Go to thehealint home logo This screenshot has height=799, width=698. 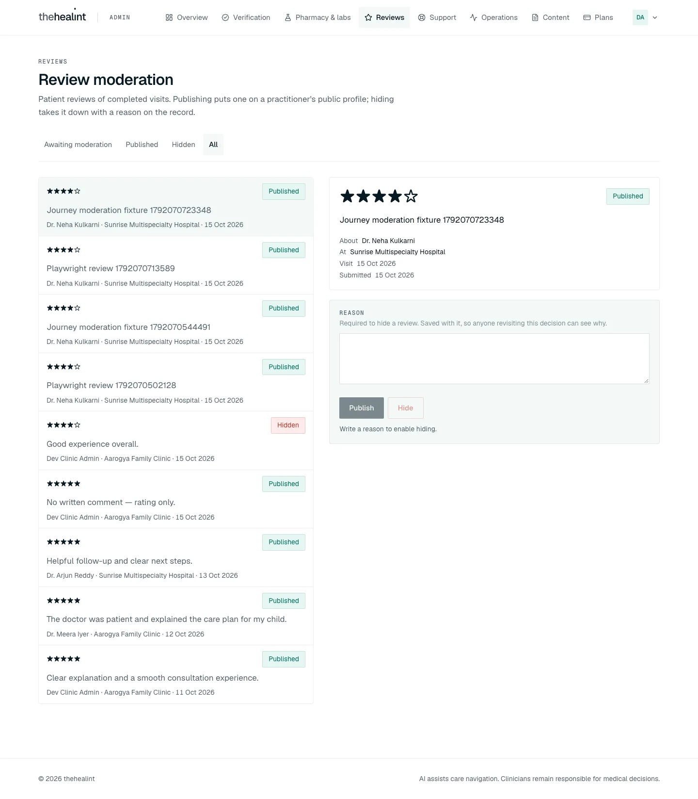62,17
